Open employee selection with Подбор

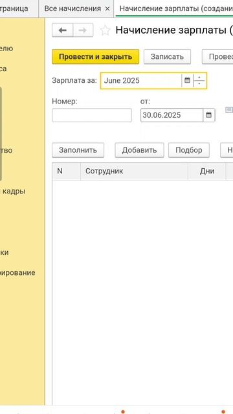point(188,150)
